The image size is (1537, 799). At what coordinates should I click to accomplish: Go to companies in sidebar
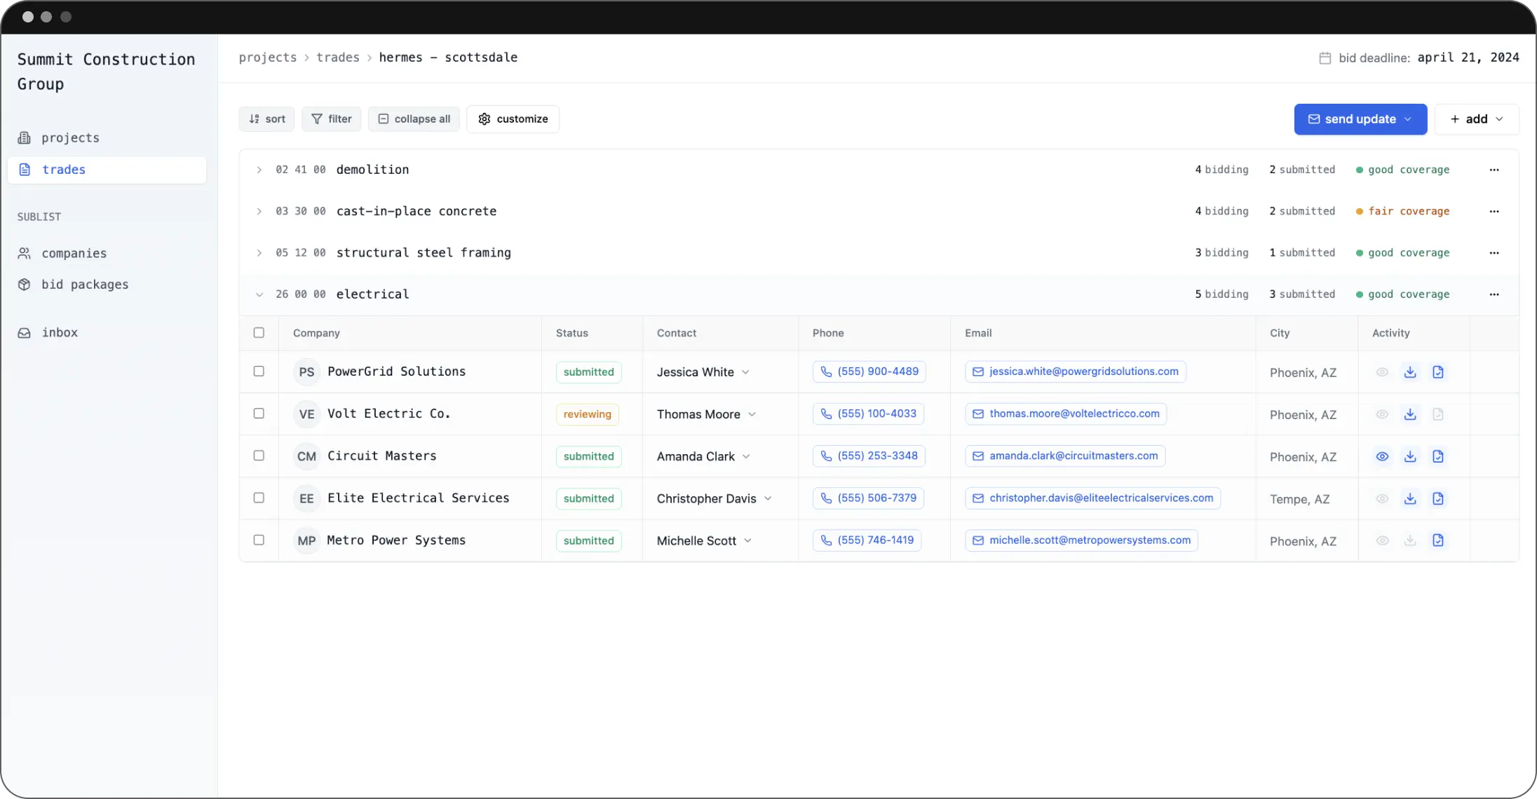click(x=74, y=253)
